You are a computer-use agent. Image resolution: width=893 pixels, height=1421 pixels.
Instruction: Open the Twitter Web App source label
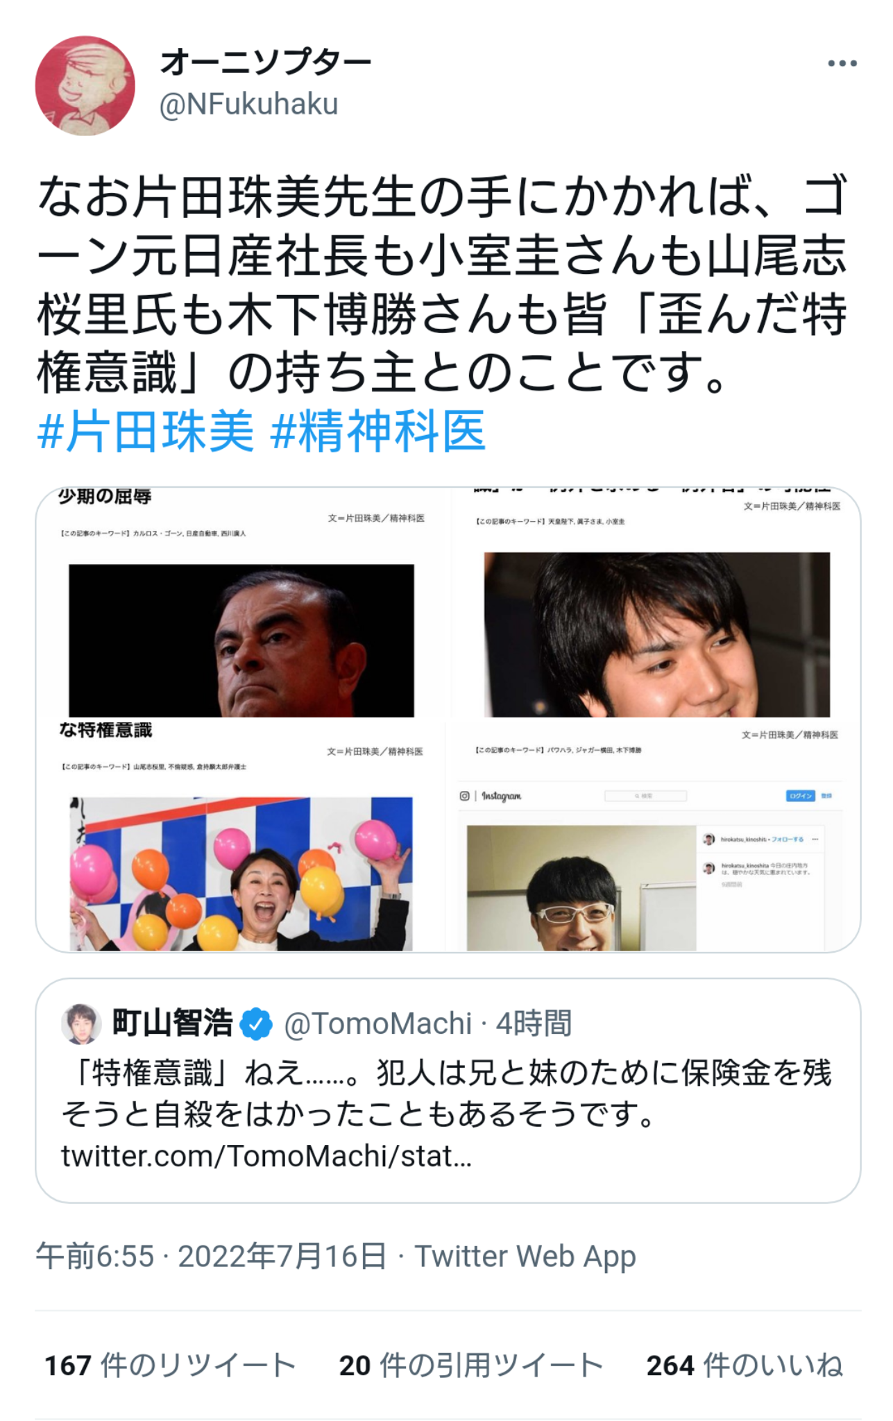(x=525, y=1257)
